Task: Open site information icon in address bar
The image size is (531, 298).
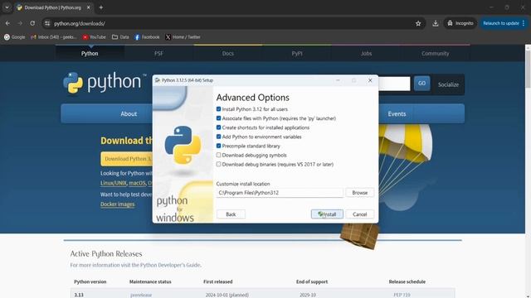Action: [47, 23]
